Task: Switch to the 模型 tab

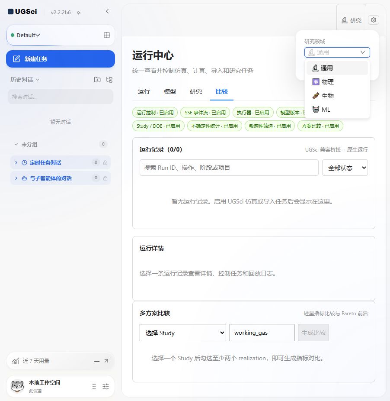Action: coord(170,91)
